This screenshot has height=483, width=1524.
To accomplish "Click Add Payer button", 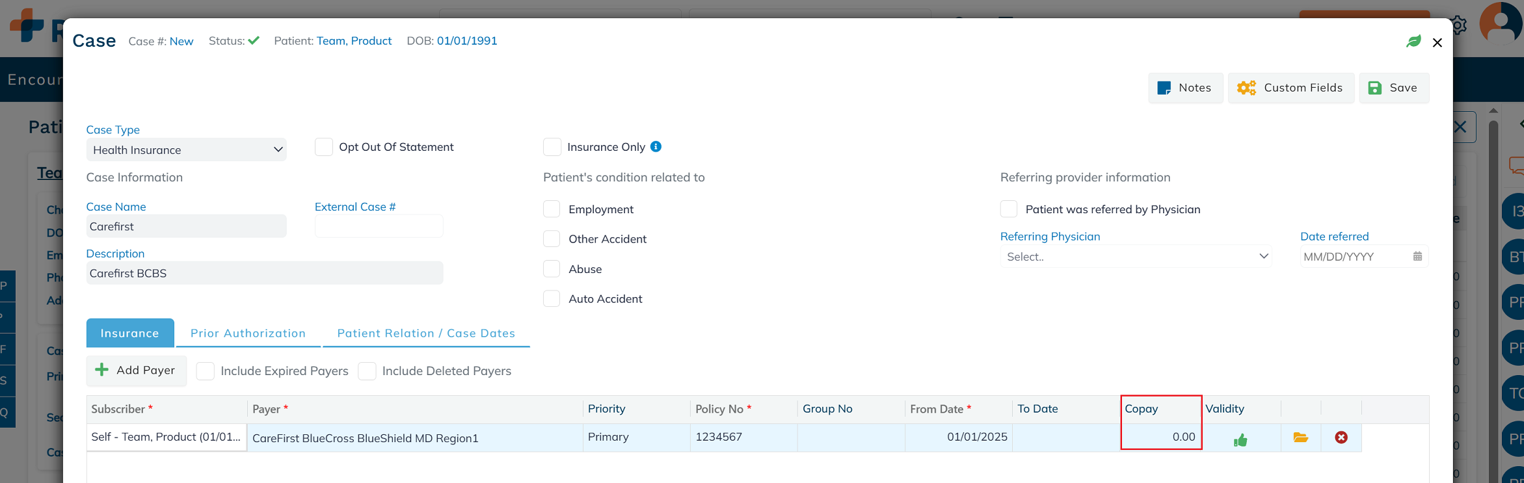I will [136, 371].
